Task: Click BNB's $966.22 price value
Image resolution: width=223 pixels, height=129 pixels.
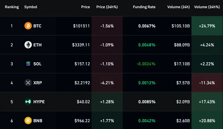Action: 82,121
